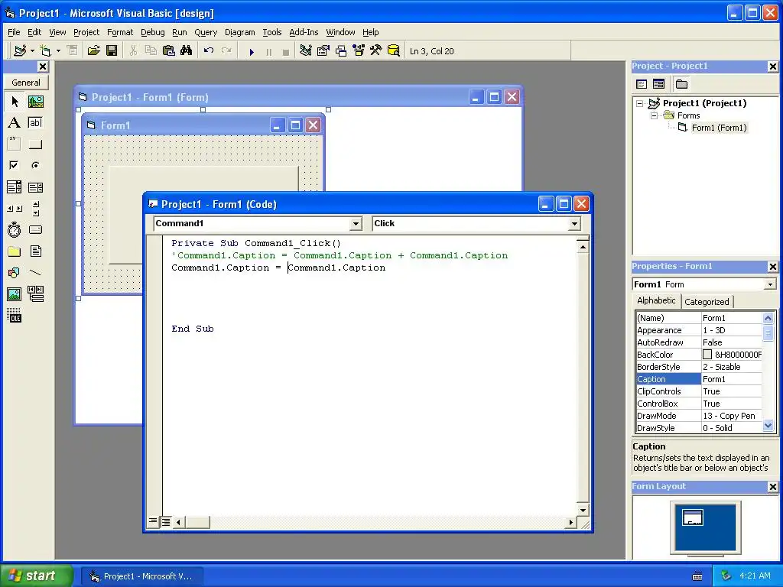Select Form1 (Form1) in the project tree
Viewport: 783px width, 587px height.
[x=719, y=128]
